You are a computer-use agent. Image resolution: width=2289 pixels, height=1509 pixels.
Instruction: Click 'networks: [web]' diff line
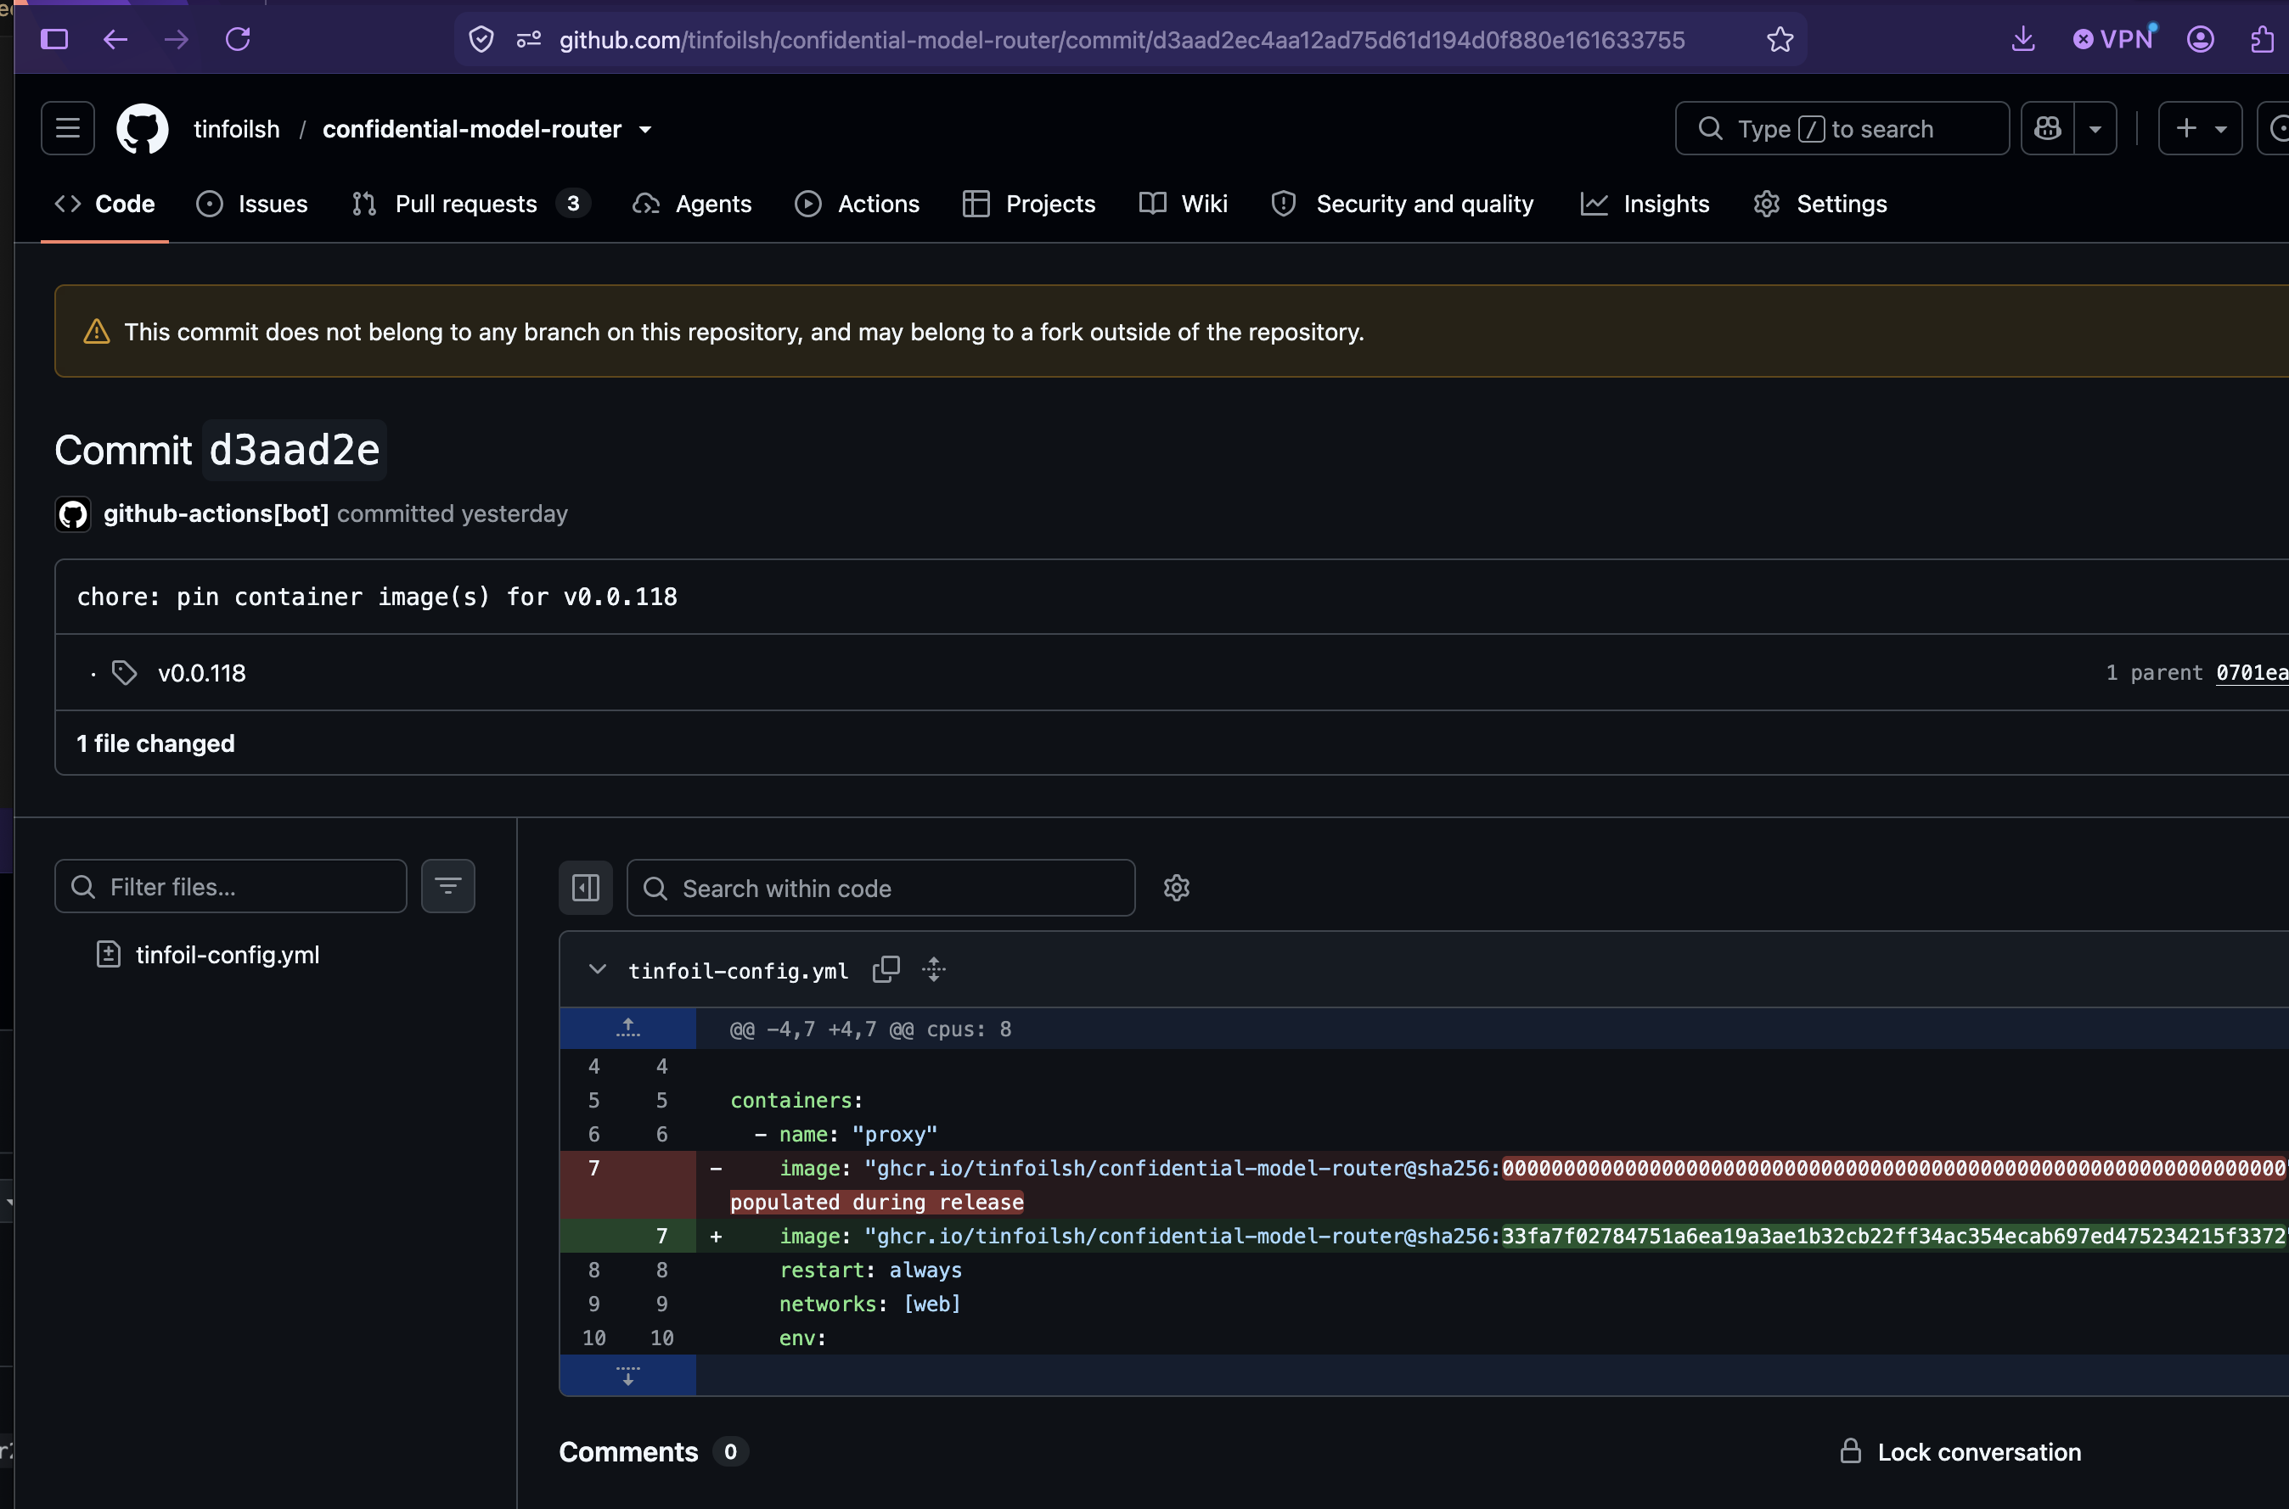coord(870,1303)
